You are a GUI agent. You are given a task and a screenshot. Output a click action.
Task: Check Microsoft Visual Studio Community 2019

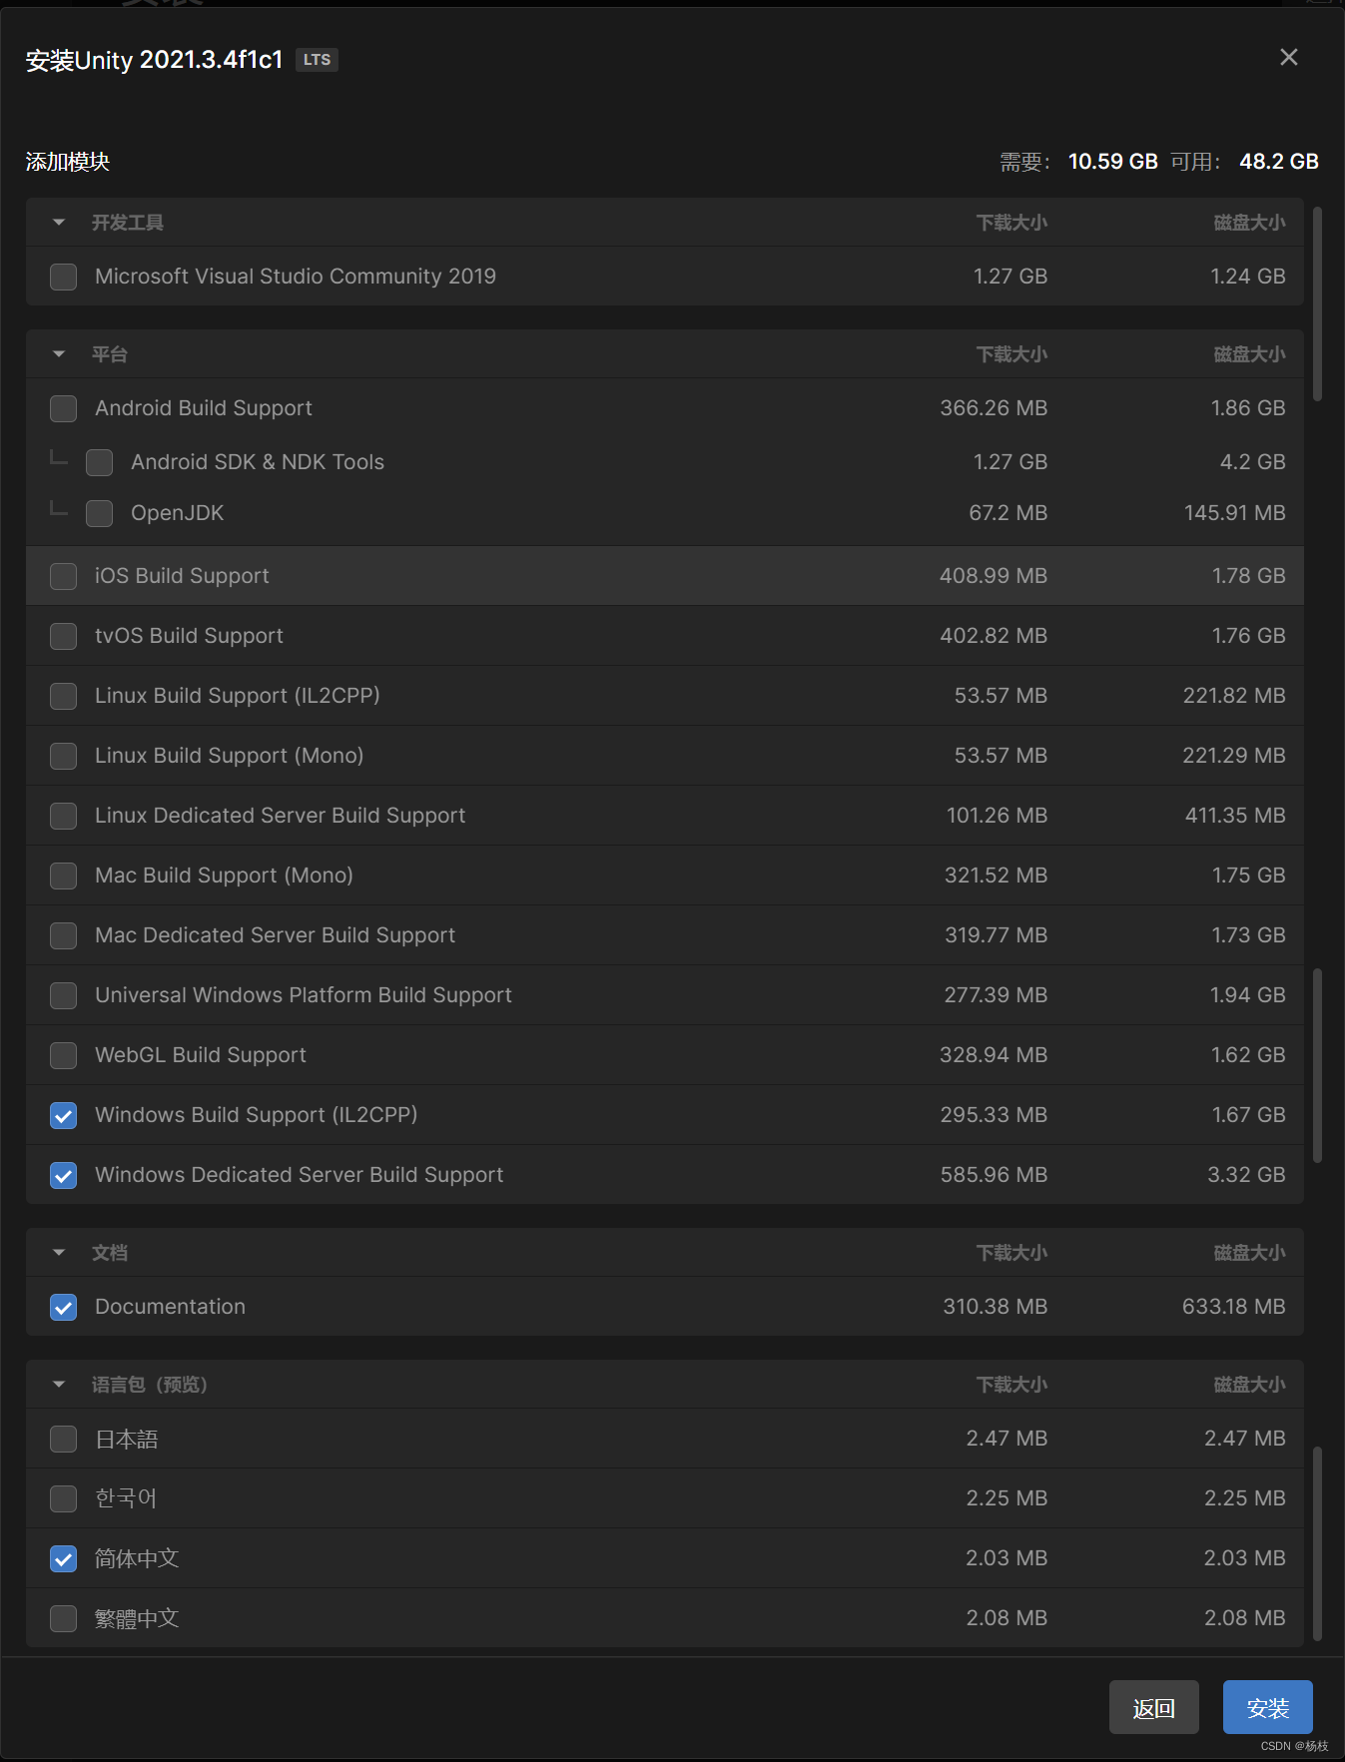[64, 277]
